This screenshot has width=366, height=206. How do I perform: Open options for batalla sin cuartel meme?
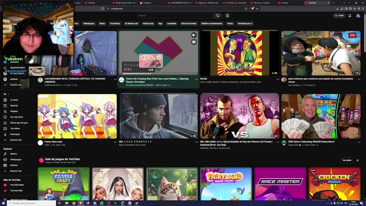(x=359, y=79)
